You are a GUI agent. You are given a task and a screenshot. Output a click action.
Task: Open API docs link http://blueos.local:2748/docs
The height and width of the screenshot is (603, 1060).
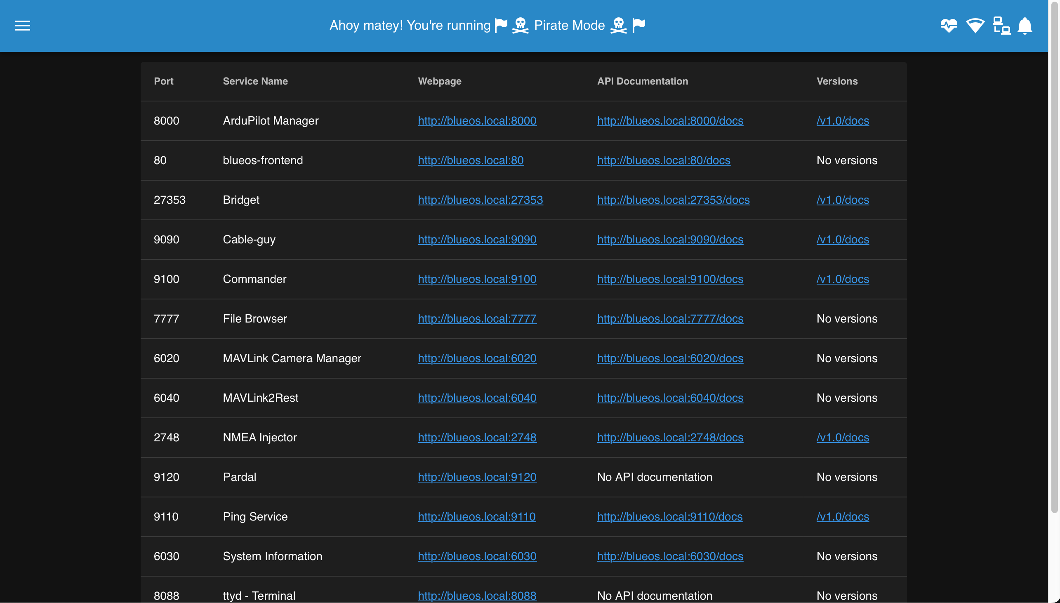click(670, 437)
